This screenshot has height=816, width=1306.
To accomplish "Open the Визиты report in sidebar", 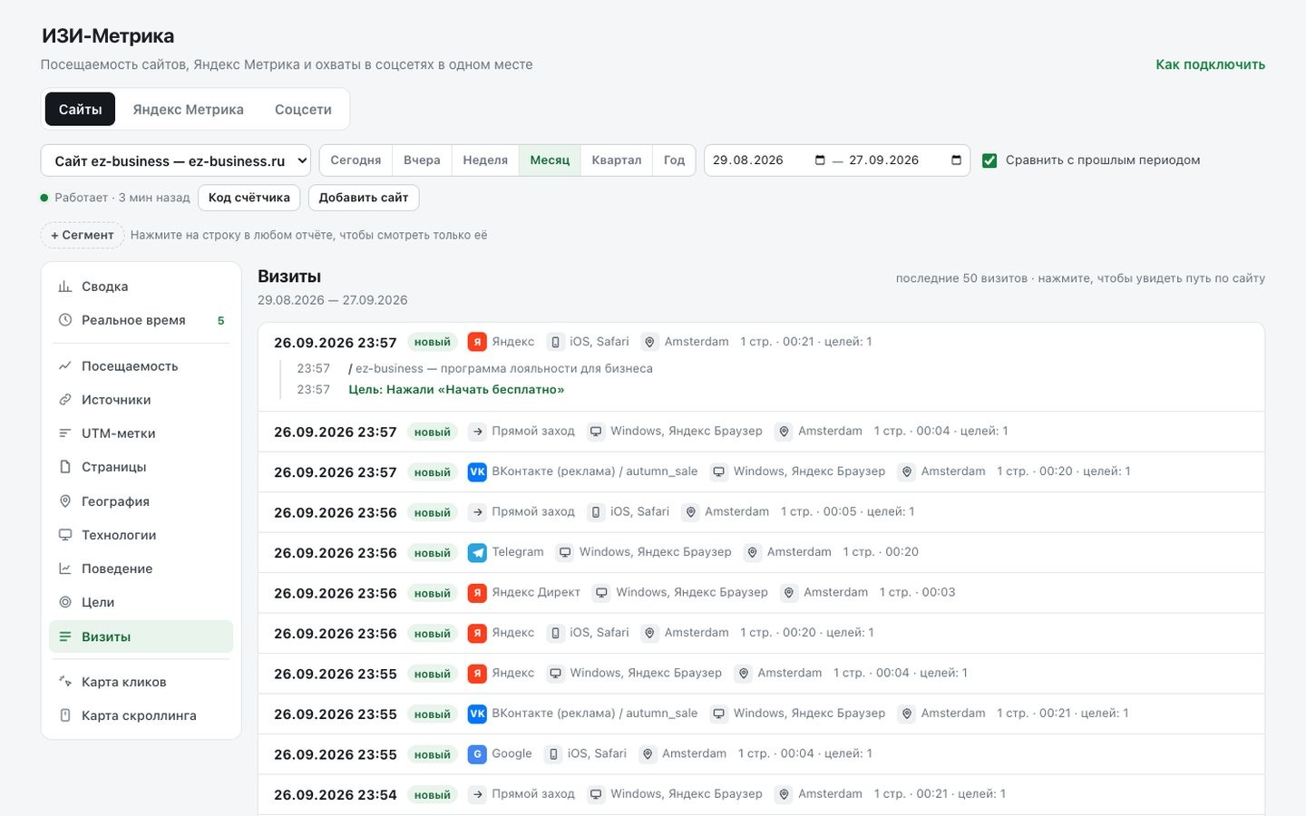I will [141, 636].
